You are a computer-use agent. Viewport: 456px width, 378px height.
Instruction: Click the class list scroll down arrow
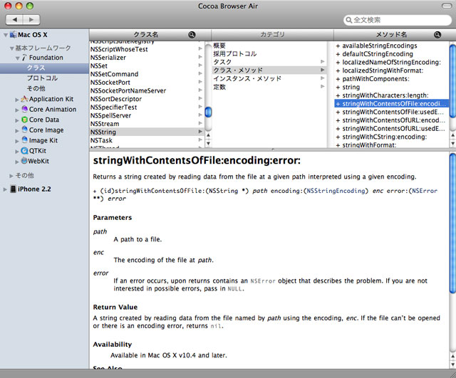point(208,144)
